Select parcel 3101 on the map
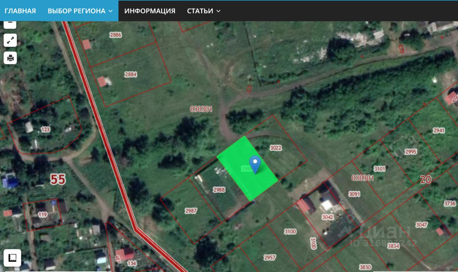The image size is (458, 272). pos(379,169)
